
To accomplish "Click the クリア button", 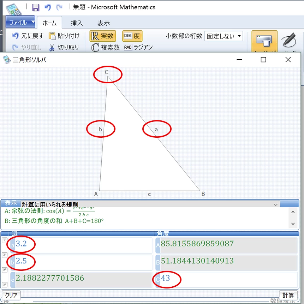I will pos(11,295).
